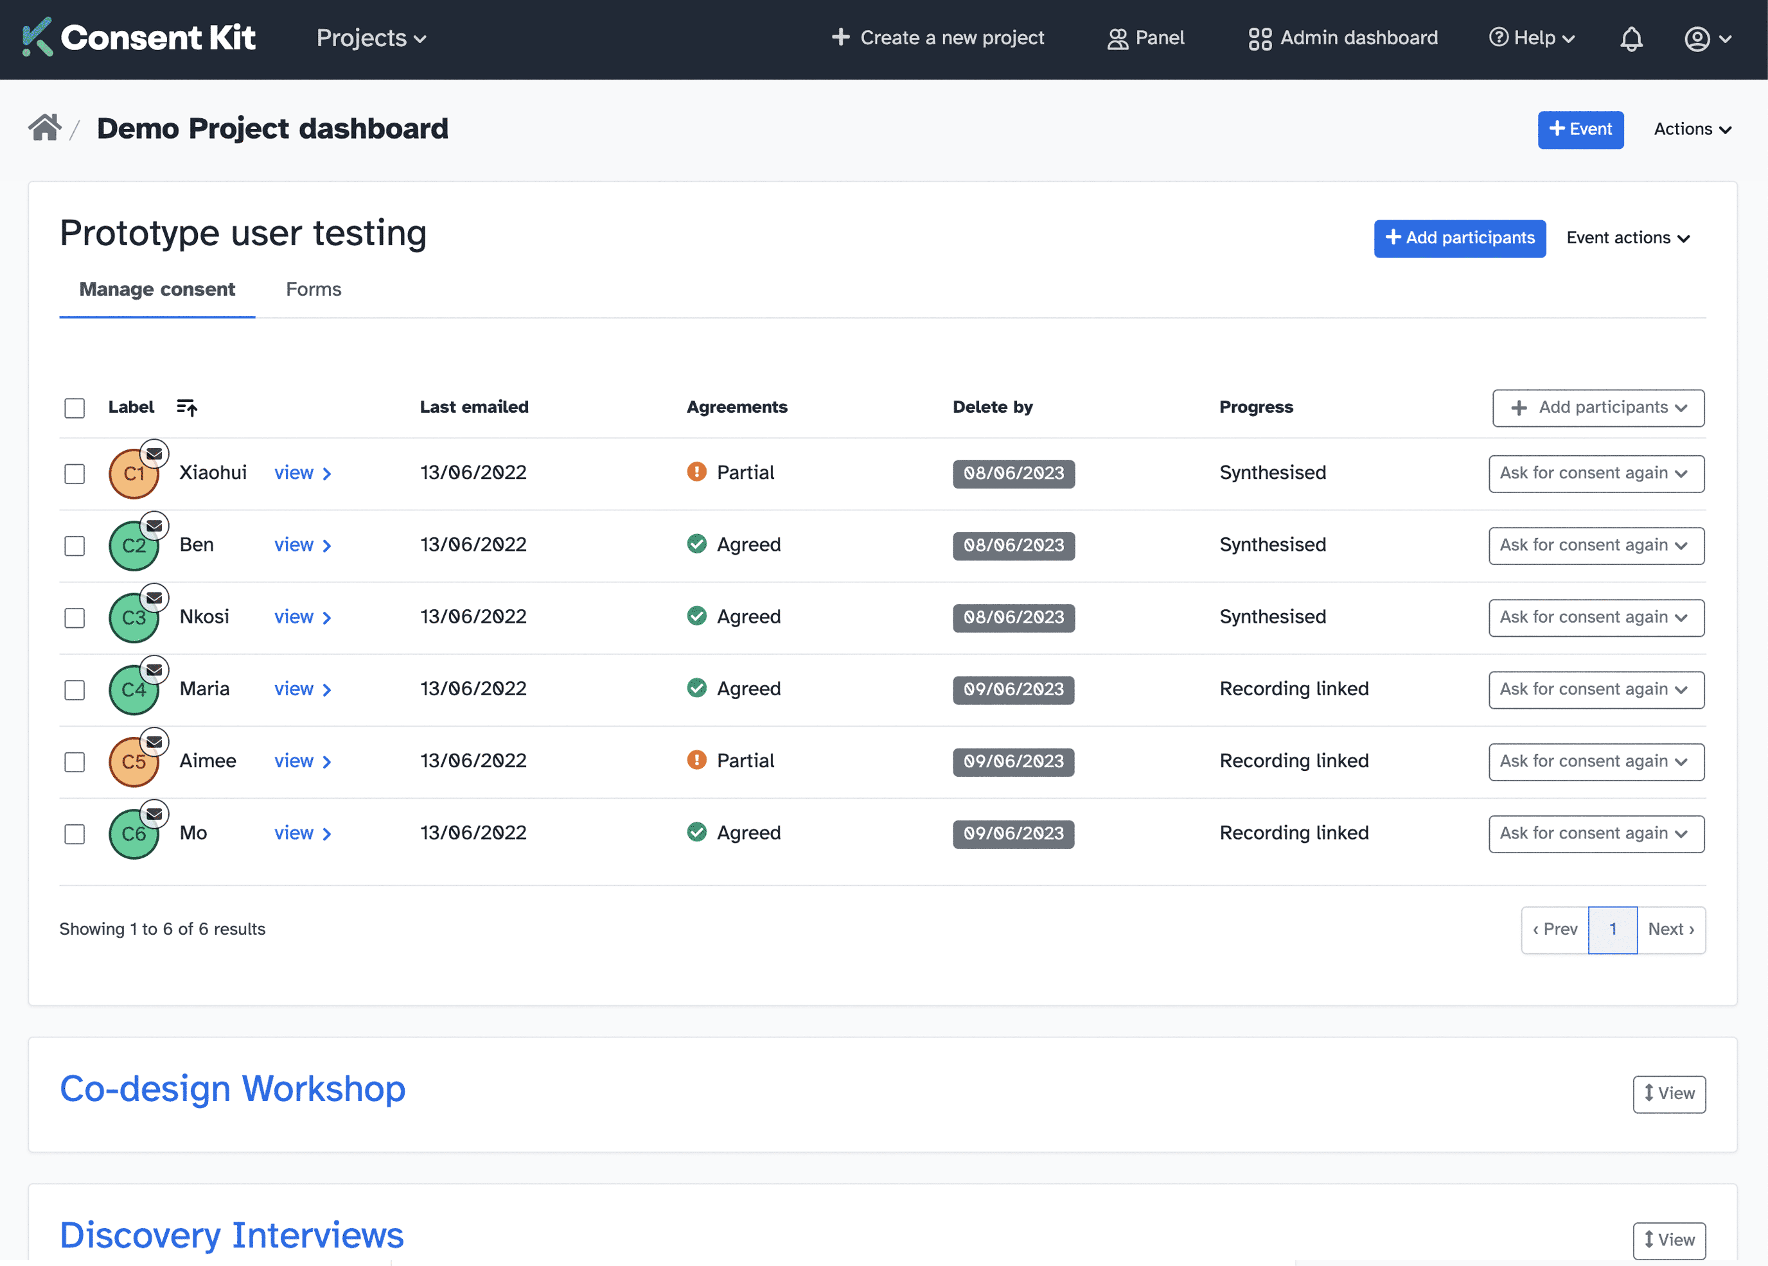Switch to the Forms tab
This screenshot has width=1768, height=1266.
tap(314, 289)
